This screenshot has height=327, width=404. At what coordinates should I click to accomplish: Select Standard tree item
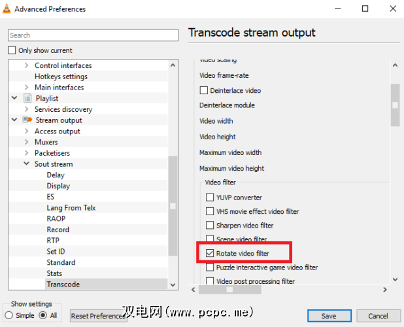coord(61,262)
